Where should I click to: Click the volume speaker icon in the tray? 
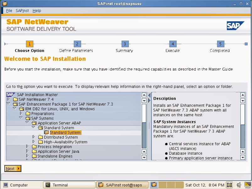(239, 185)
